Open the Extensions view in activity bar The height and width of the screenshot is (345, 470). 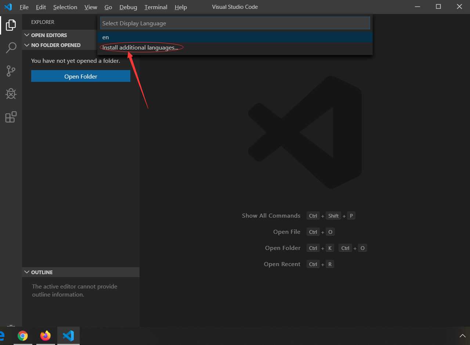(x=11, y=117)
